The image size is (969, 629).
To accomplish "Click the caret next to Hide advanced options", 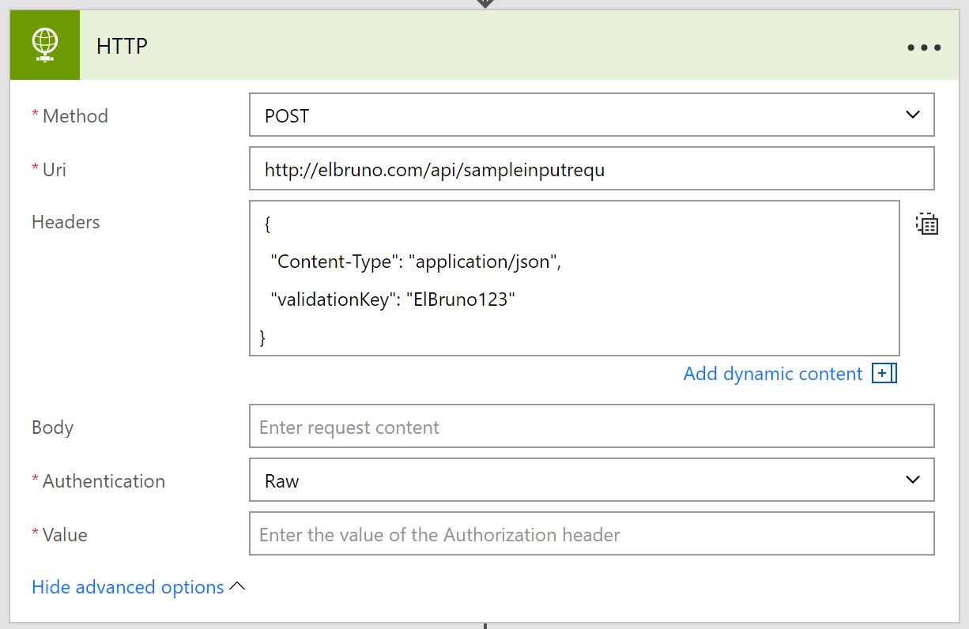I will click(237, 587).
